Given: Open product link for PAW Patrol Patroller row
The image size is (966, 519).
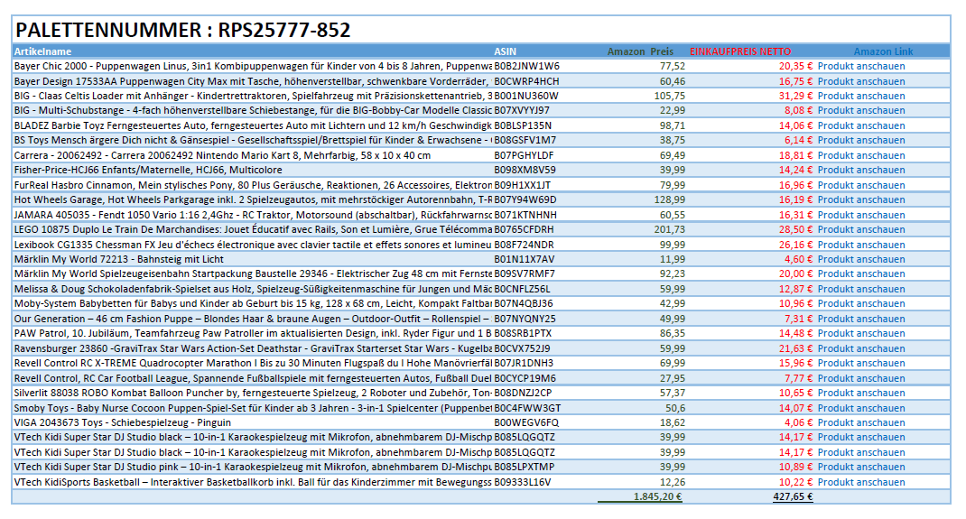Looking at the screenshot, I should tap(860, 333).
